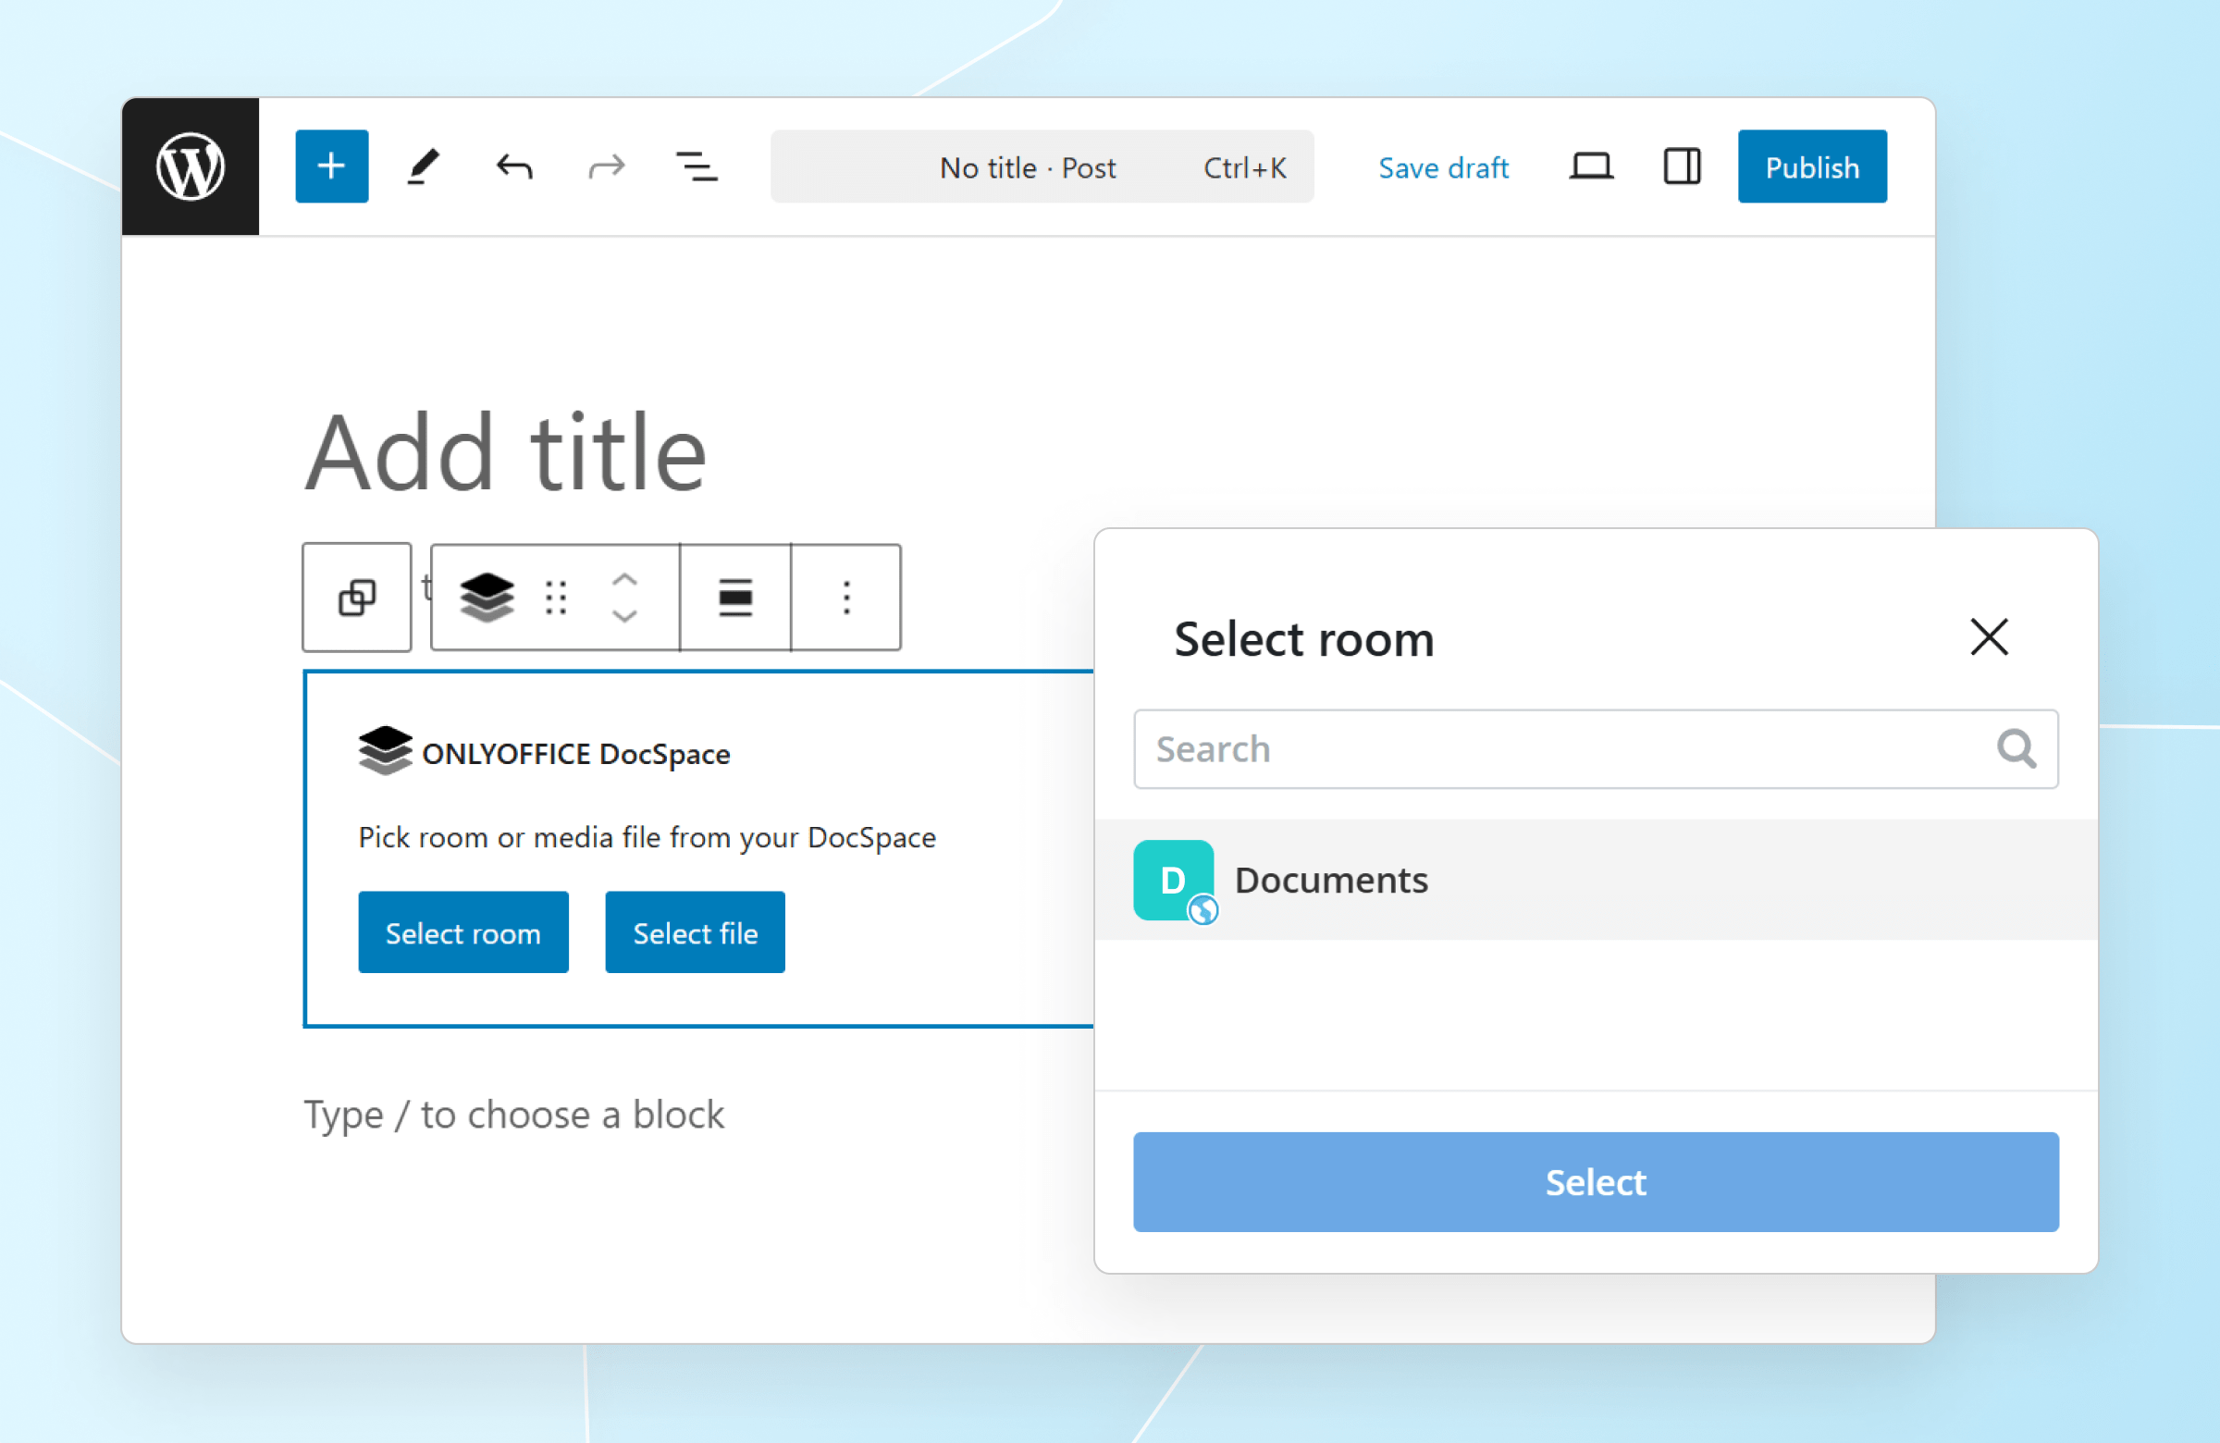The image size is (2220, 1443).
Task: Click the magnifier search icon
Action: tap(2016, 749)
